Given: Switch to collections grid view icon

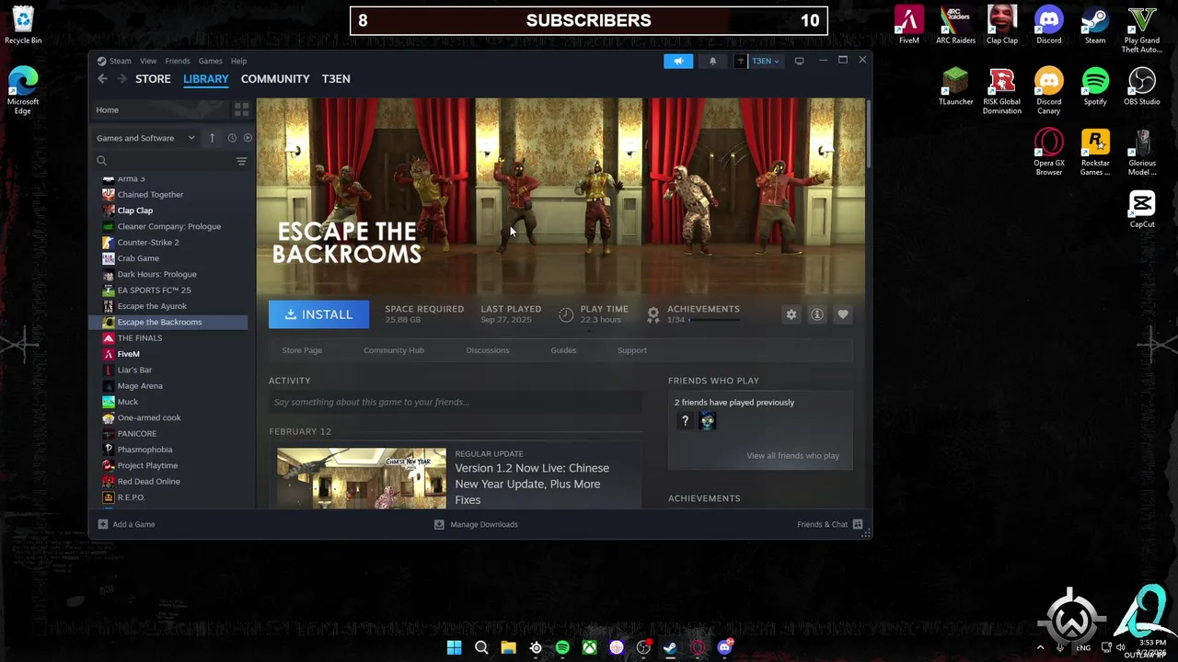Looking at the screenshot, I should pos(241,109).
